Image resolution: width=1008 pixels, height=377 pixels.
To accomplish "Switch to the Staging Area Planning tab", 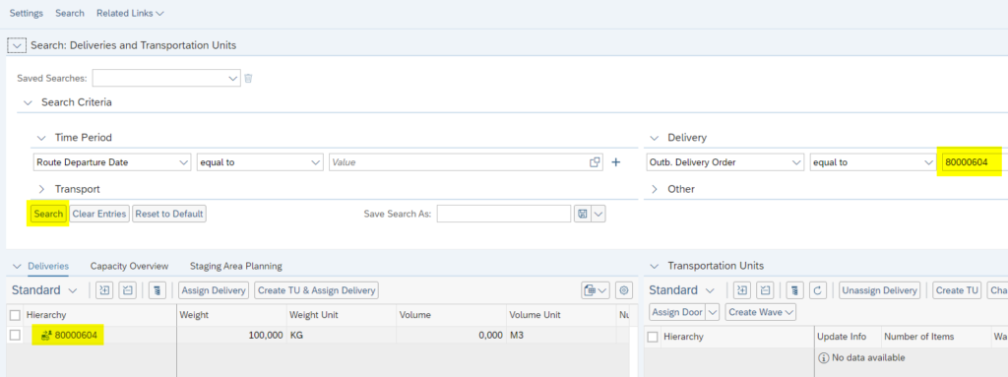I will tap(236, 267).
